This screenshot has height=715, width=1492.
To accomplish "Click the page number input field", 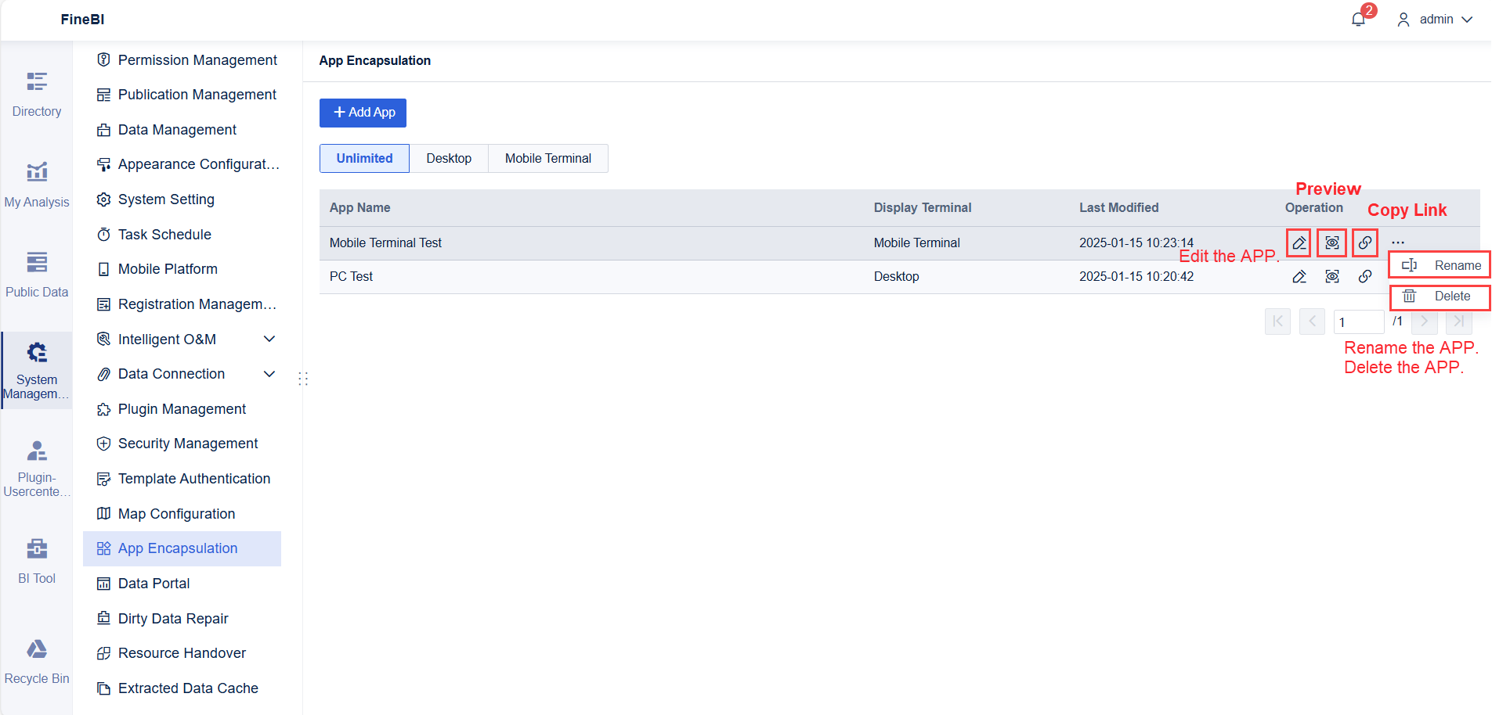I will pos(1358,322).
